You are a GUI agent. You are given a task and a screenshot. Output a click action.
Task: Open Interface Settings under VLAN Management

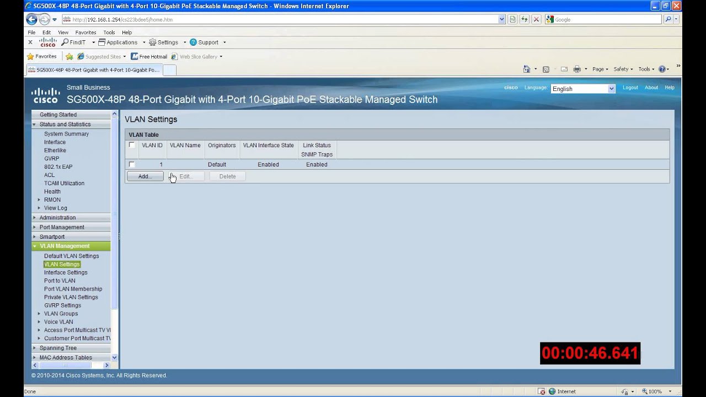click(x=66, y=272)
